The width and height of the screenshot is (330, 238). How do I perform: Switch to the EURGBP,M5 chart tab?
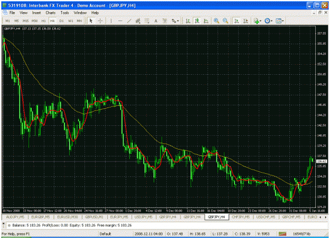[x=41, y=217]
